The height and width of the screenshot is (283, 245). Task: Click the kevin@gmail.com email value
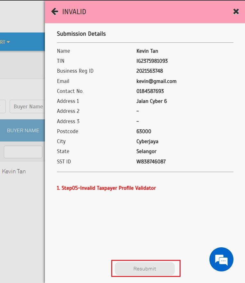(x=156, y=81)
